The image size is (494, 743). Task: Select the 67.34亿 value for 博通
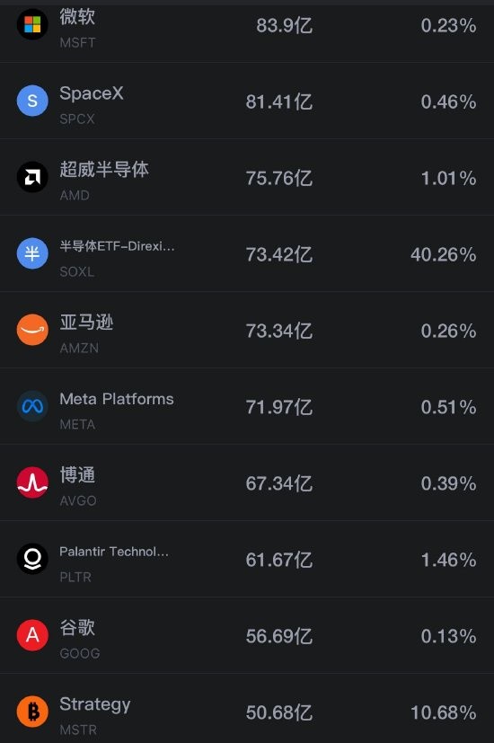tap(279, 483)
